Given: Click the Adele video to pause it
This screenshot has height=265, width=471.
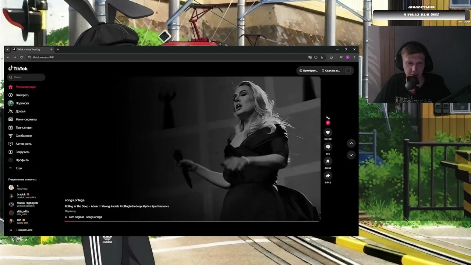Looking at the screenshot, I should [192, 149].
